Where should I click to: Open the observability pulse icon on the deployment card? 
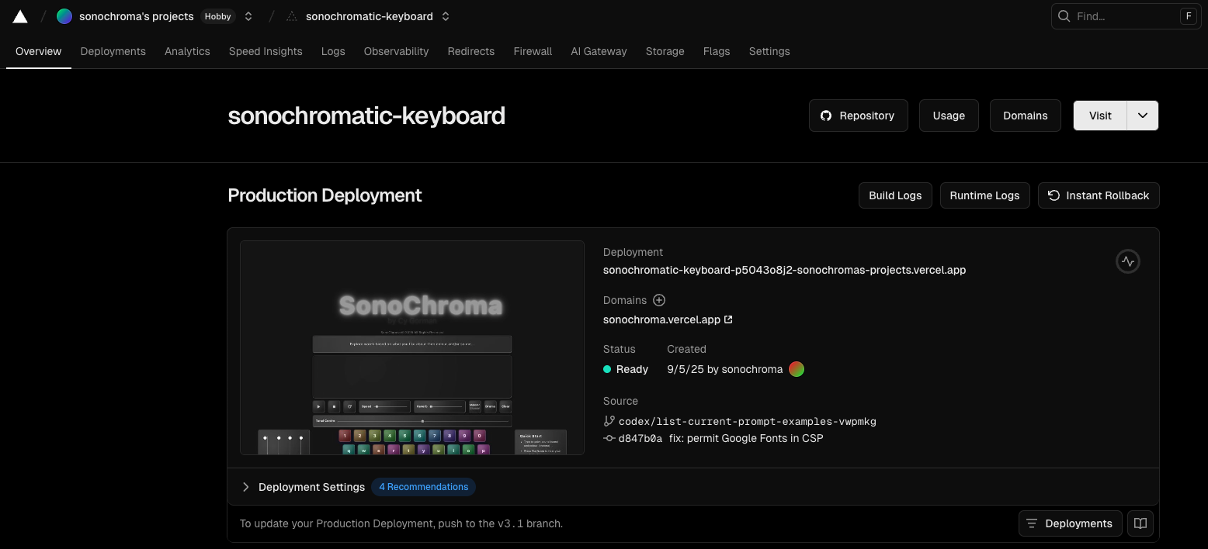point(1127,261)
